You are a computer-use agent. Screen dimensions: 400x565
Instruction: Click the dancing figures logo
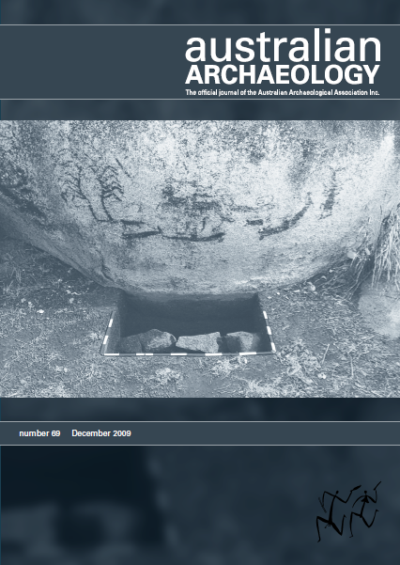pyautogui.click(x=348, y=511)
